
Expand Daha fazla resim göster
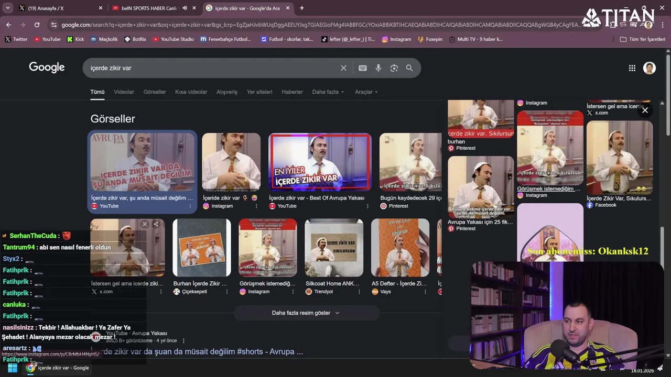coord(306,313)
